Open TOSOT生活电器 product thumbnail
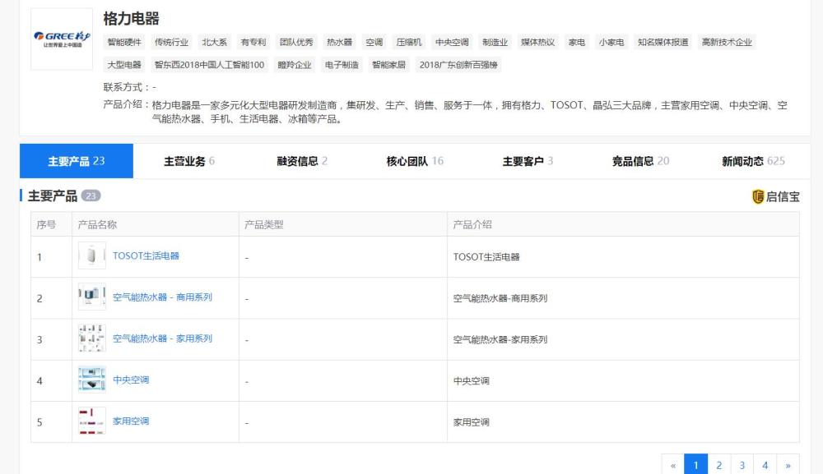 click(x=92, y=255)
